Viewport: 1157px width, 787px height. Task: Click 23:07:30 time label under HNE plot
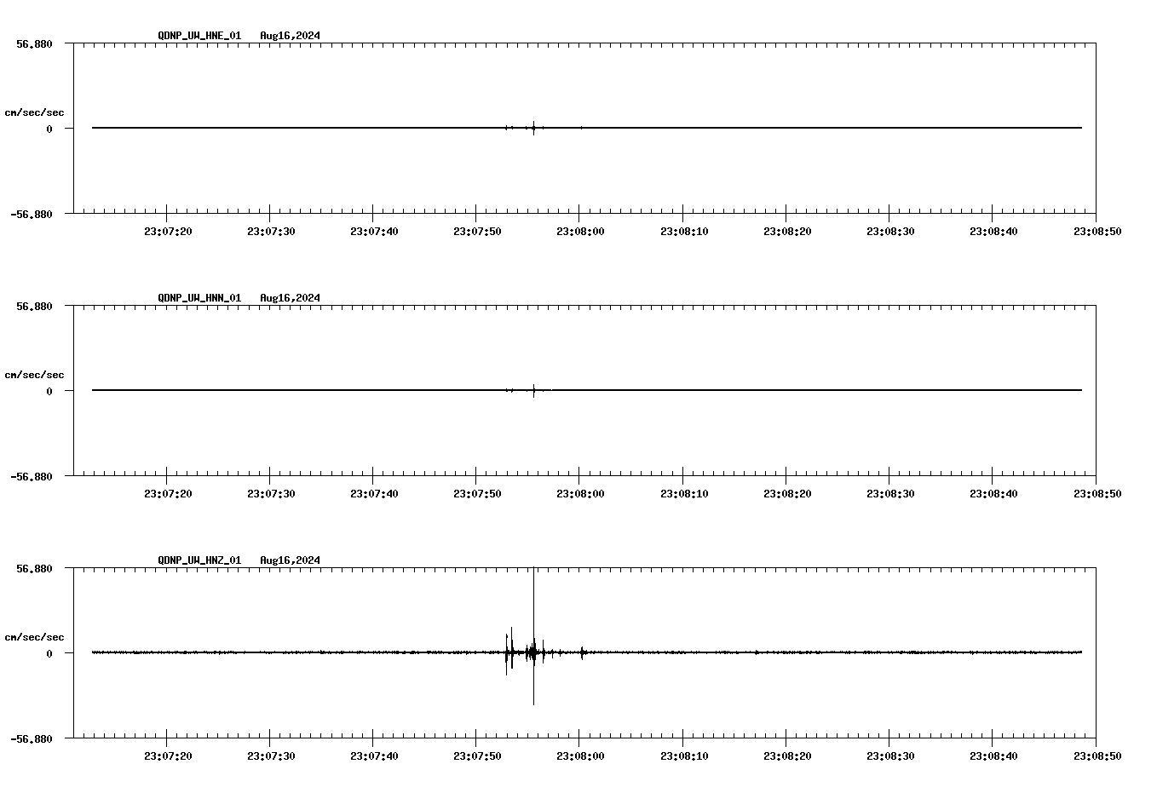coord(271,231)
